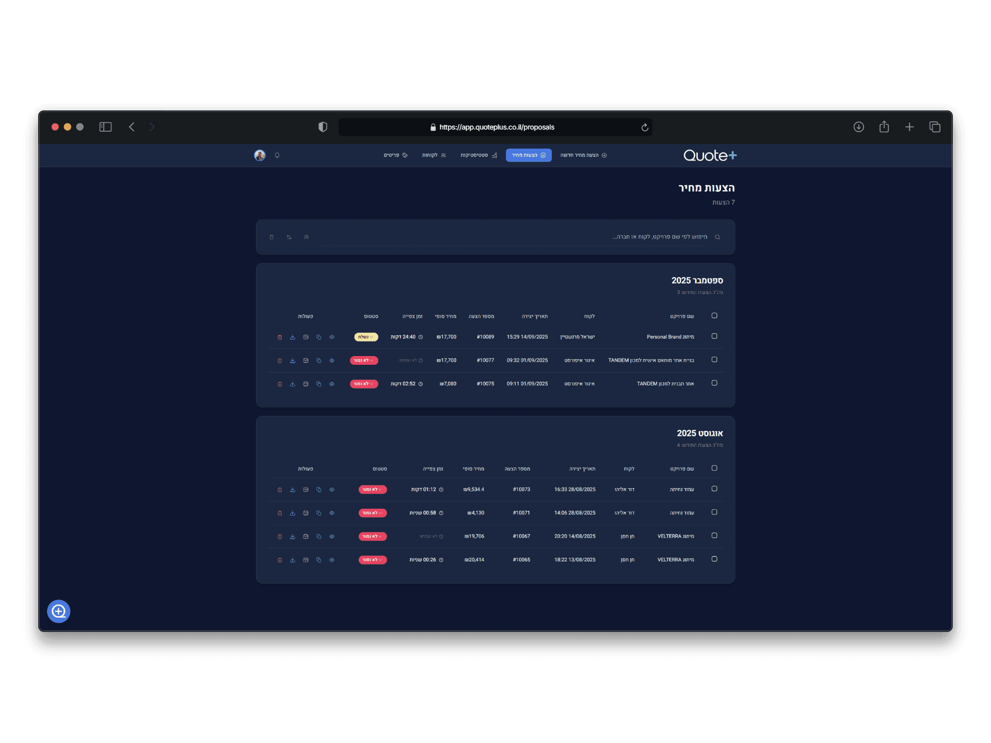991x743 pixels.
Task: Click the Quote+ logo
Action: (x=710, y=155)
